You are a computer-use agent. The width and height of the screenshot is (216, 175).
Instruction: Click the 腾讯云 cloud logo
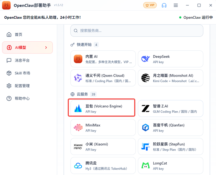[x=78, y=166]
